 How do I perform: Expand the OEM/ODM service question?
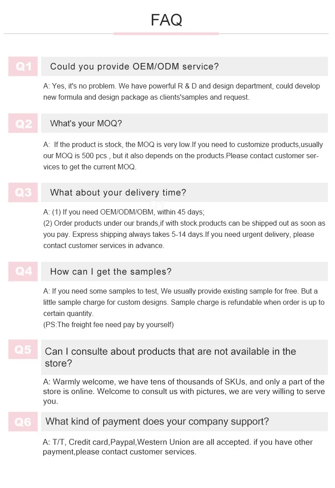click(x=184, y=66)
